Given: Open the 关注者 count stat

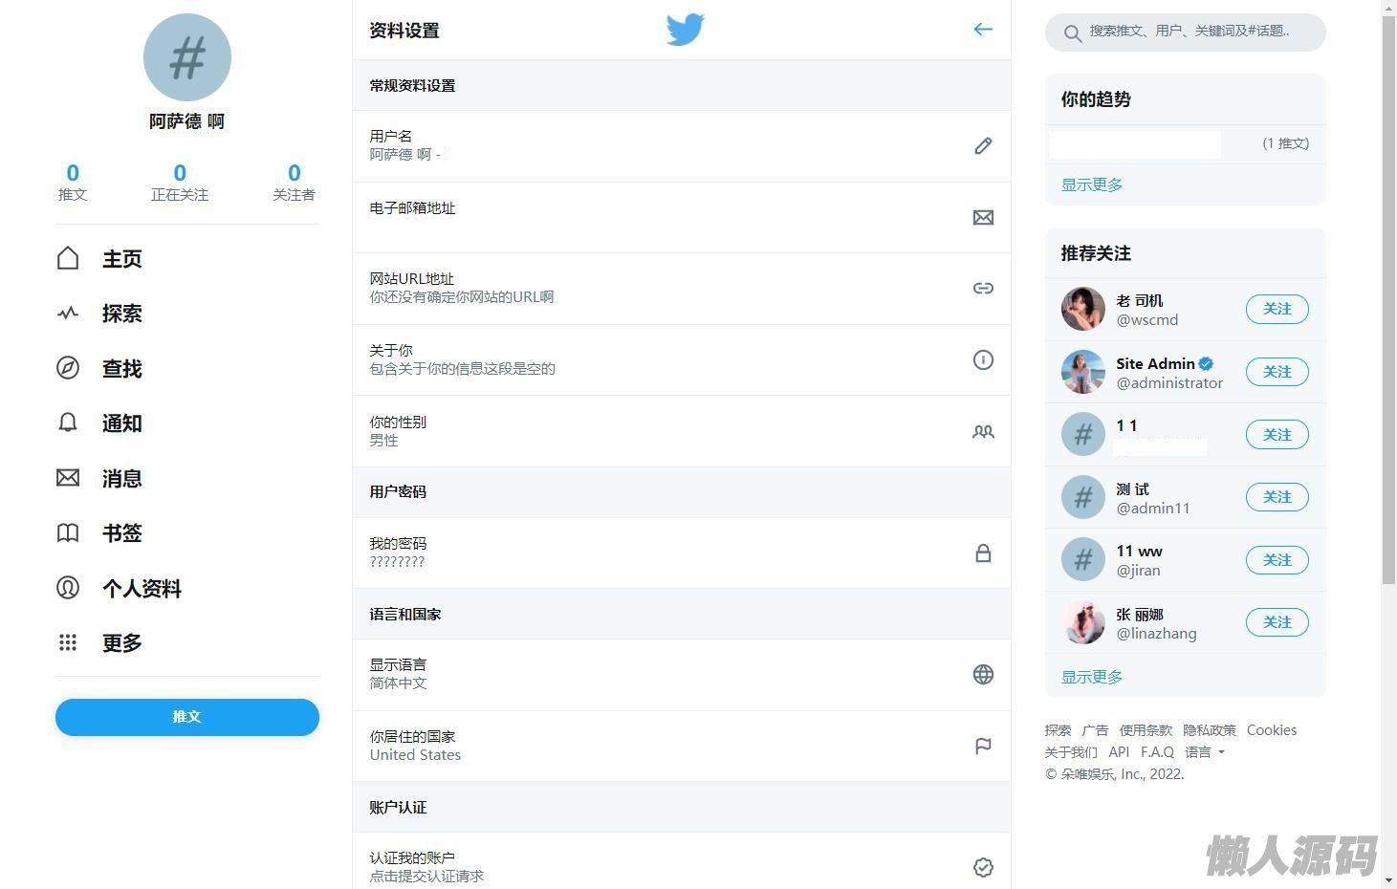Looking at the screenshot, I should click(295, 182).
